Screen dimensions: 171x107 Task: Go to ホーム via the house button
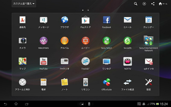tap(163, 4)
